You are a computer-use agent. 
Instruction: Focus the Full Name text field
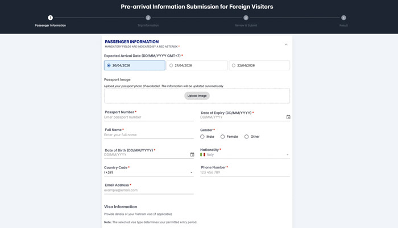coord(148,135)
